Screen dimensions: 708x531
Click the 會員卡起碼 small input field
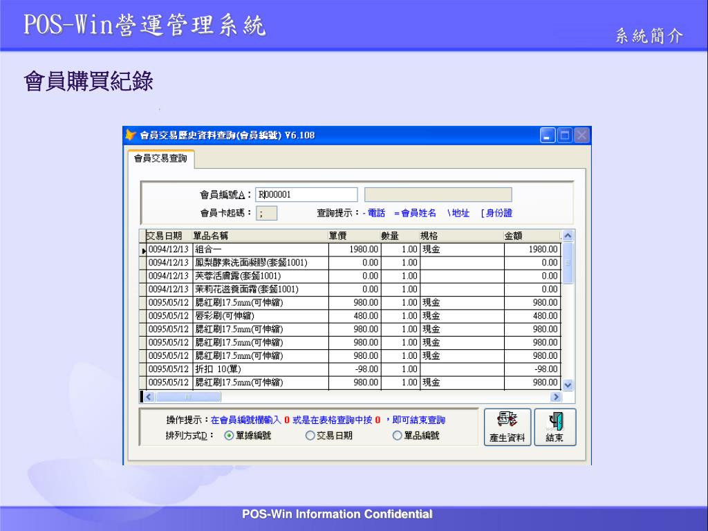266,213
